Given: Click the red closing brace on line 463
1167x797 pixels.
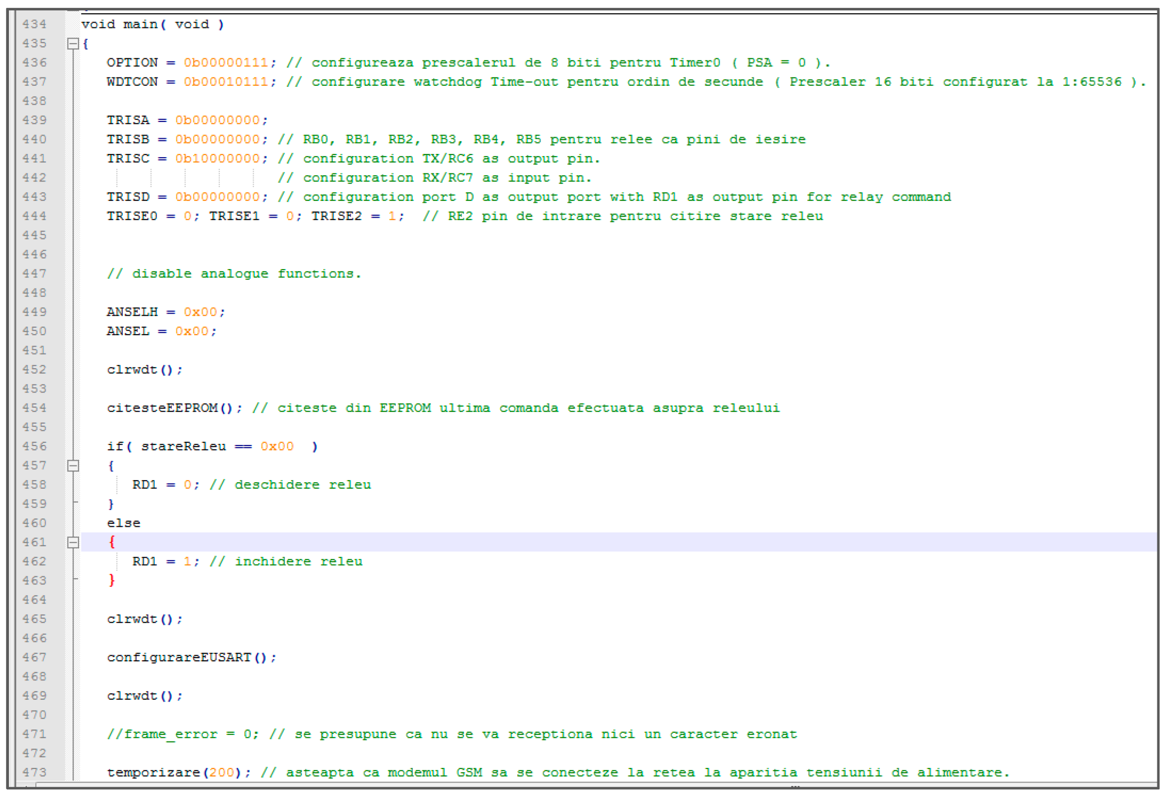Looking at the screenshot, I should pyautogui.click(x=111, y=581).
